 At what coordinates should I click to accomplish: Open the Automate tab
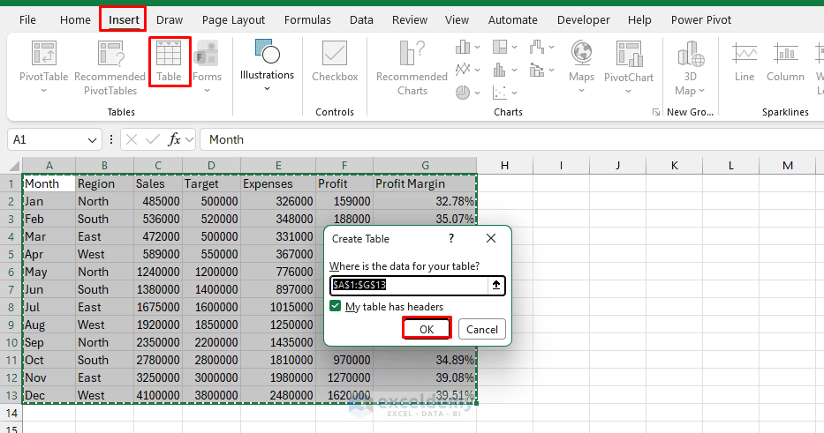tap(513, 20)
